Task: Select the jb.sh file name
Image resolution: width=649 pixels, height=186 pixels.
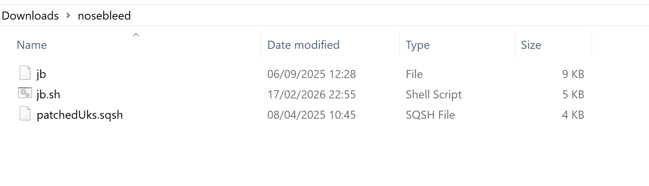Action: pos(48,94)
